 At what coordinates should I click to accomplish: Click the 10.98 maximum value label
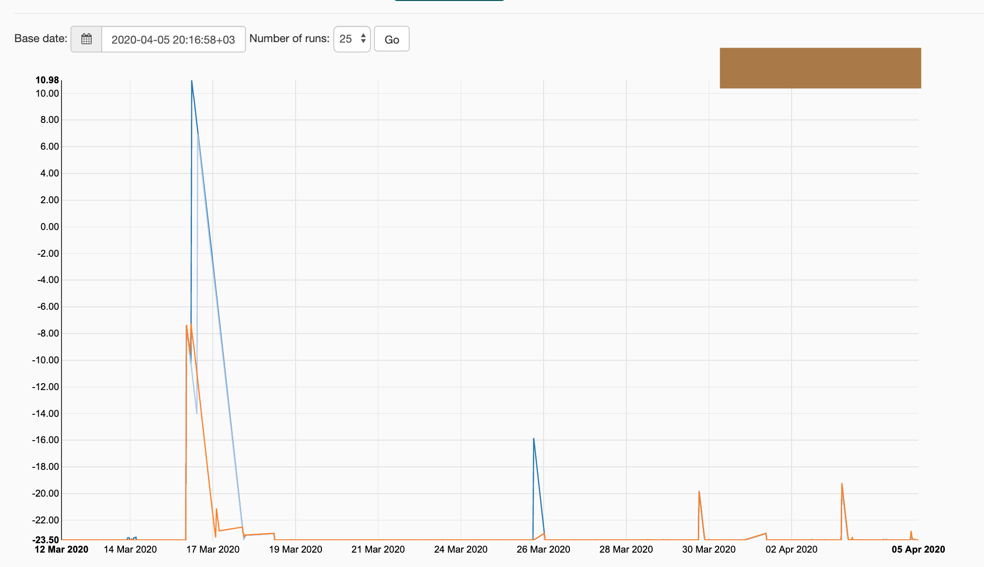point(48,80)
